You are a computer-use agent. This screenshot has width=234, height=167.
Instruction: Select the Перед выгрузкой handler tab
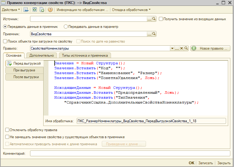pos(25,63)
